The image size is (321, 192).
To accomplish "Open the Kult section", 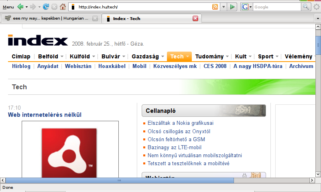I will coord(241,56).
